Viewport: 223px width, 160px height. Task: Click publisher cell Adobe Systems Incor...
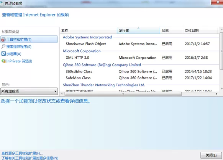pyautogui.click(x=138, y=44)
